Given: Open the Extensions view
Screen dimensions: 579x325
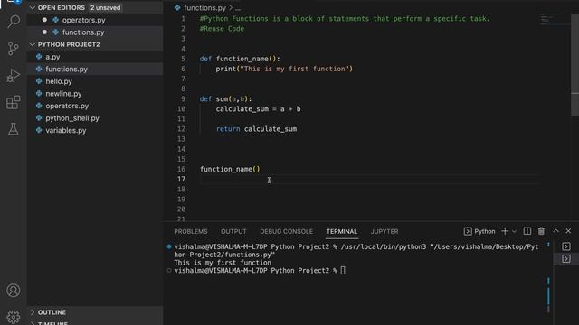Looking at the screenshot, I should pyautogui.click(x=14, y=102).
